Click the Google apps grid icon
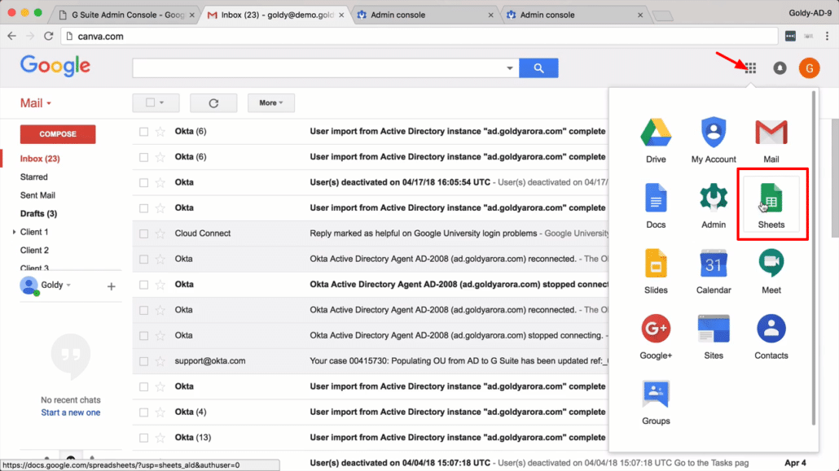 pyautogui.click(x=750, y=68)
